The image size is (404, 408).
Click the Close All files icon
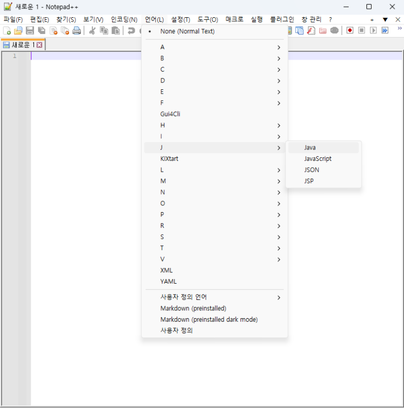tap(65, 31)
